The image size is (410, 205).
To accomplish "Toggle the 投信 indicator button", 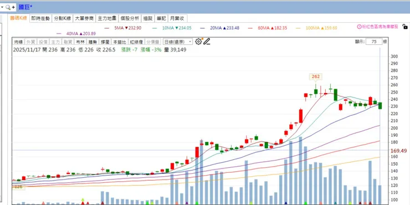I will pos(43,42).
